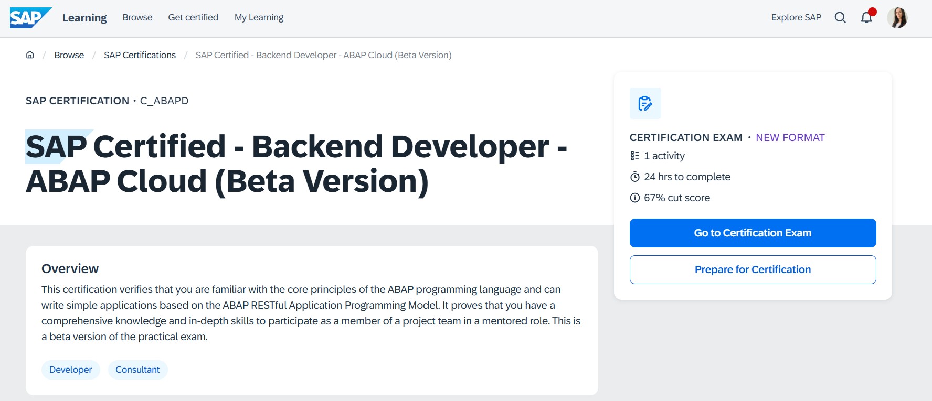Click the C_ABAPD certification code
Viewport: 932px width, 401px height.
click(x=164, y=101)
